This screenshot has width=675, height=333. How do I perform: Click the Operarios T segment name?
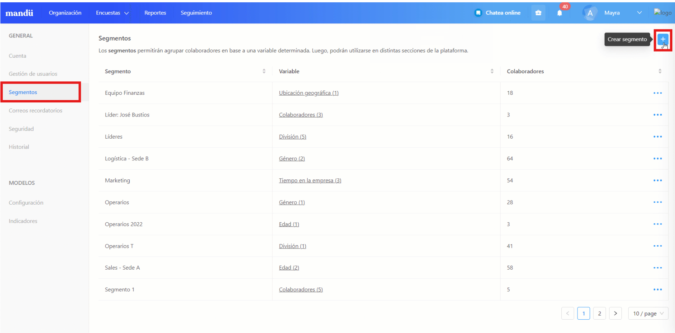tap(119, 246)
